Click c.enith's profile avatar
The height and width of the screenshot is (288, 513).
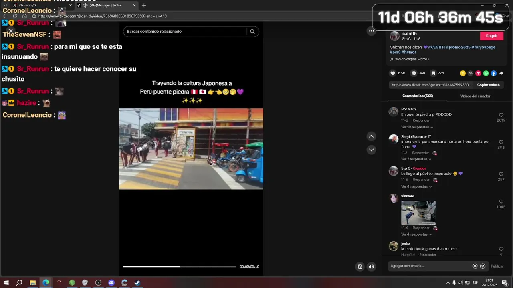395,36
